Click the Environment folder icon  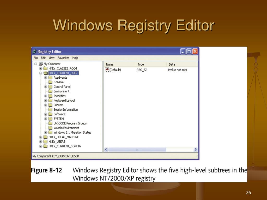(50, 91)
